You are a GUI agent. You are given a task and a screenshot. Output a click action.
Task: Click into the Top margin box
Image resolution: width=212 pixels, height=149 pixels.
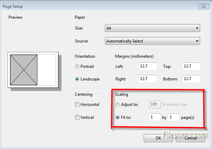[191, 67]
